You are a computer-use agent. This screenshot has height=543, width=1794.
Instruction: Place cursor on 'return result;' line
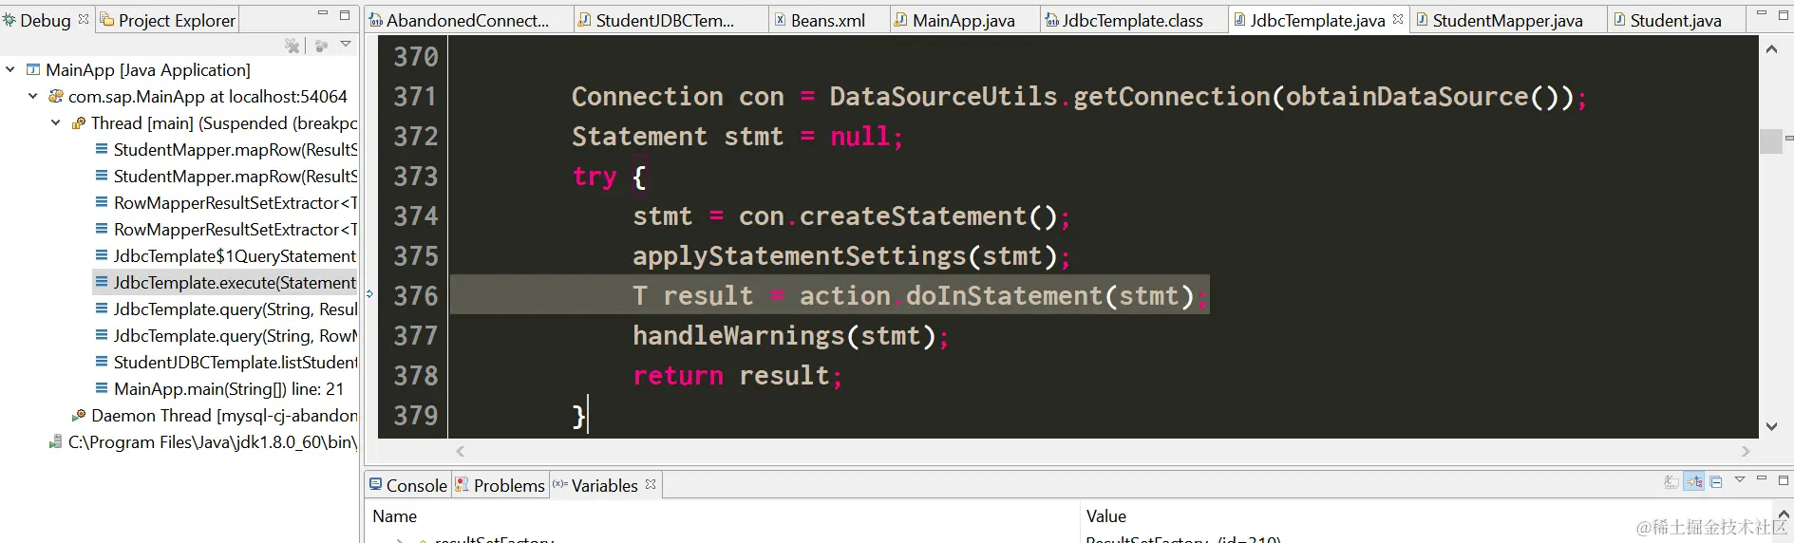click(737, 376)
